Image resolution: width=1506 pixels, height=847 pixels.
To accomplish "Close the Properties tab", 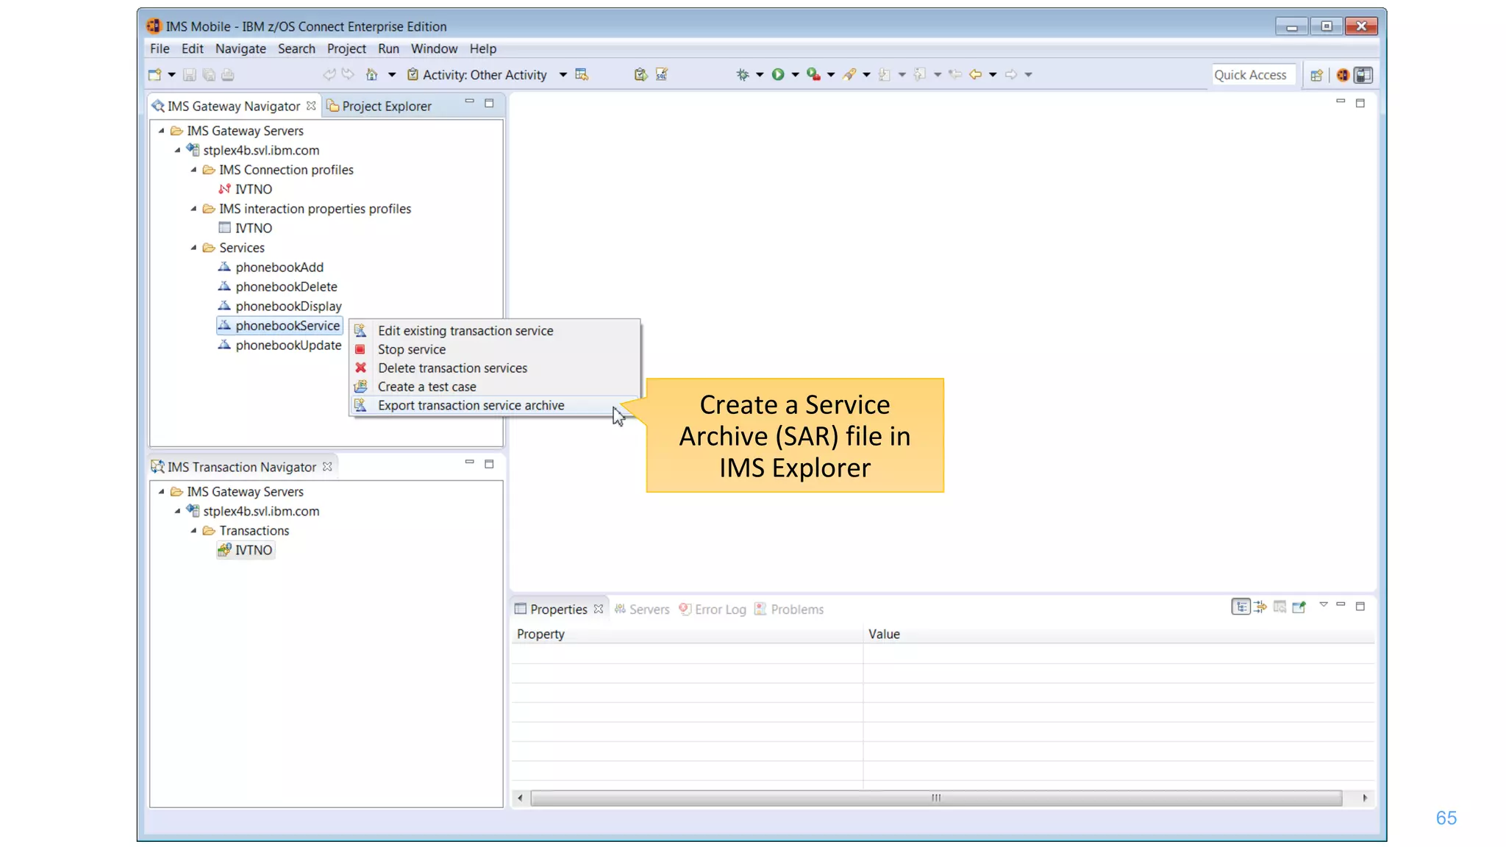I will point(599,609).
